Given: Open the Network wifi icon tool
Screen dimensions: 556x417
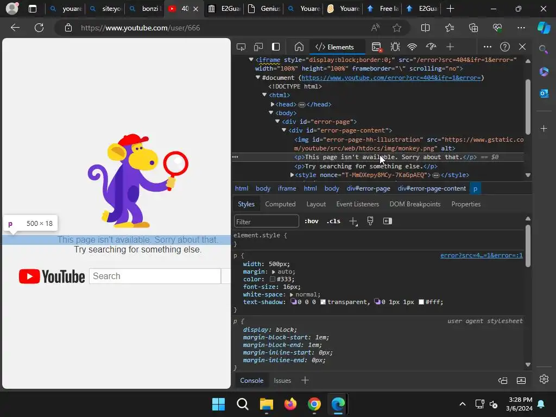Looking at the screenshot, I should pyautogui.click(x=412, y=47).
